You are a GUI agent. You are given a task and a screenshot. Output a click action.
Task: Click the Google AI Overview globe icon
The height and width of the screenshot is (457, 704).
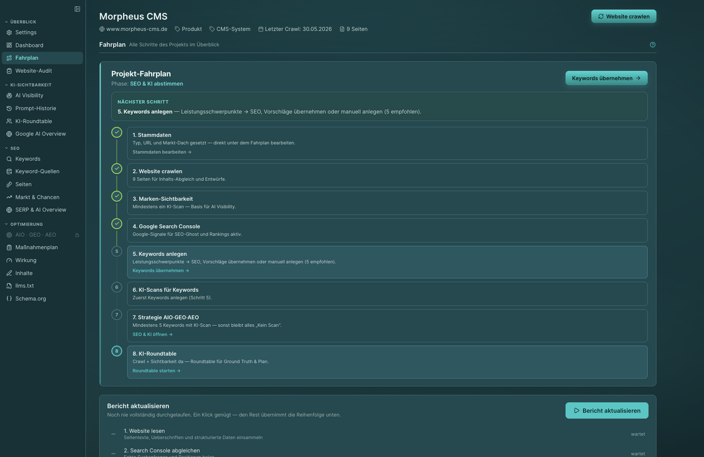click(x=9, y=134)
